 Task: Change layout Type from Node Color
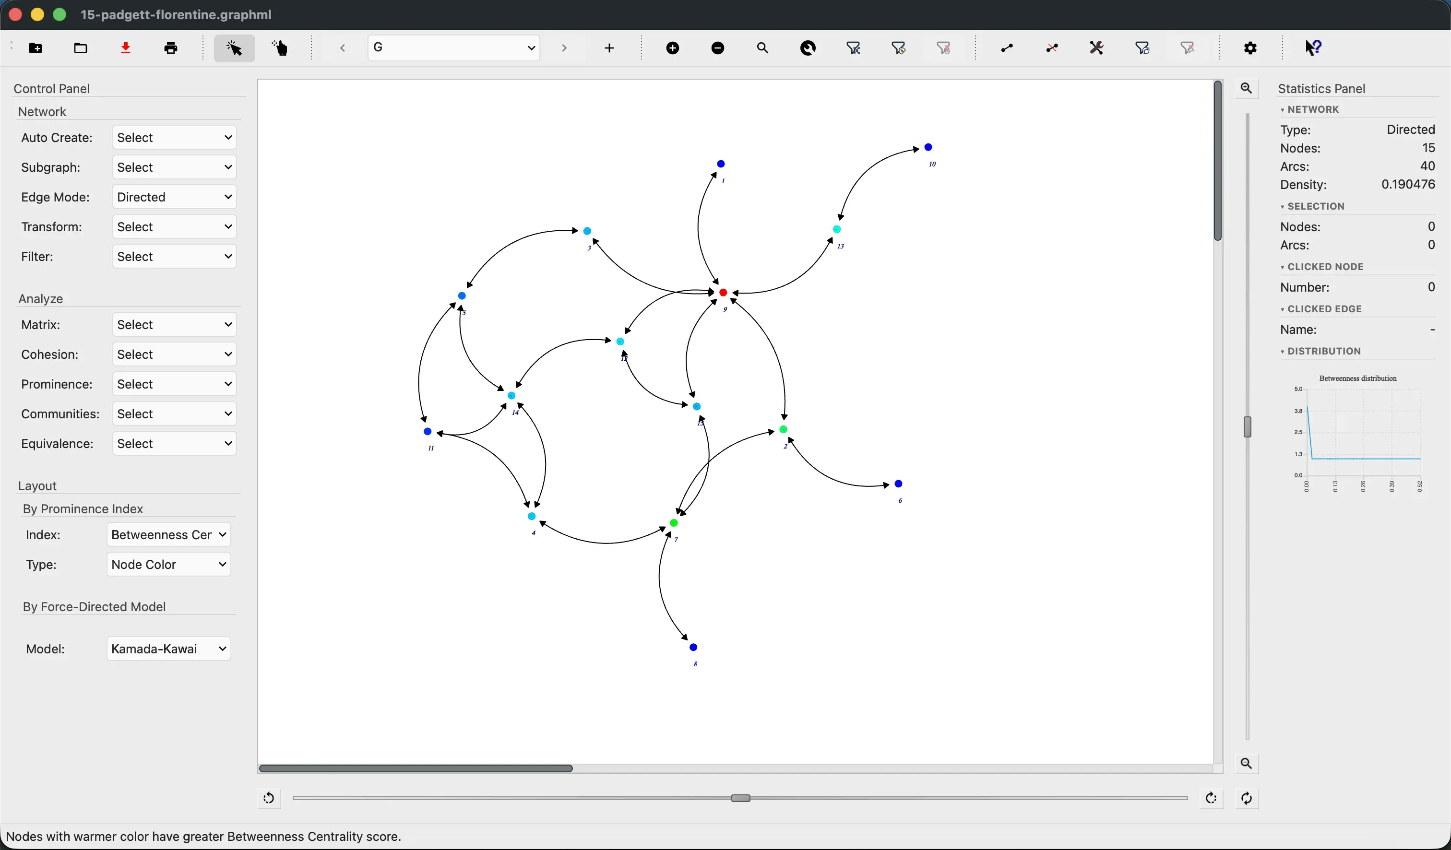169,565
